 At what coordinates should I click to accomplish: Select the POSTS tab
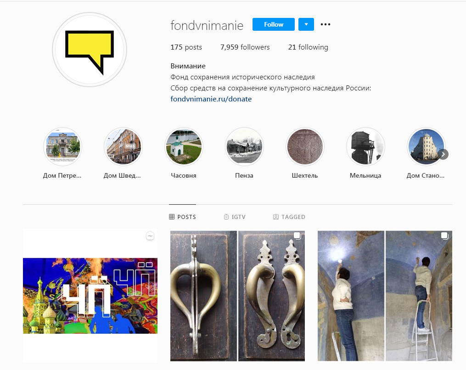click(182, 217)
